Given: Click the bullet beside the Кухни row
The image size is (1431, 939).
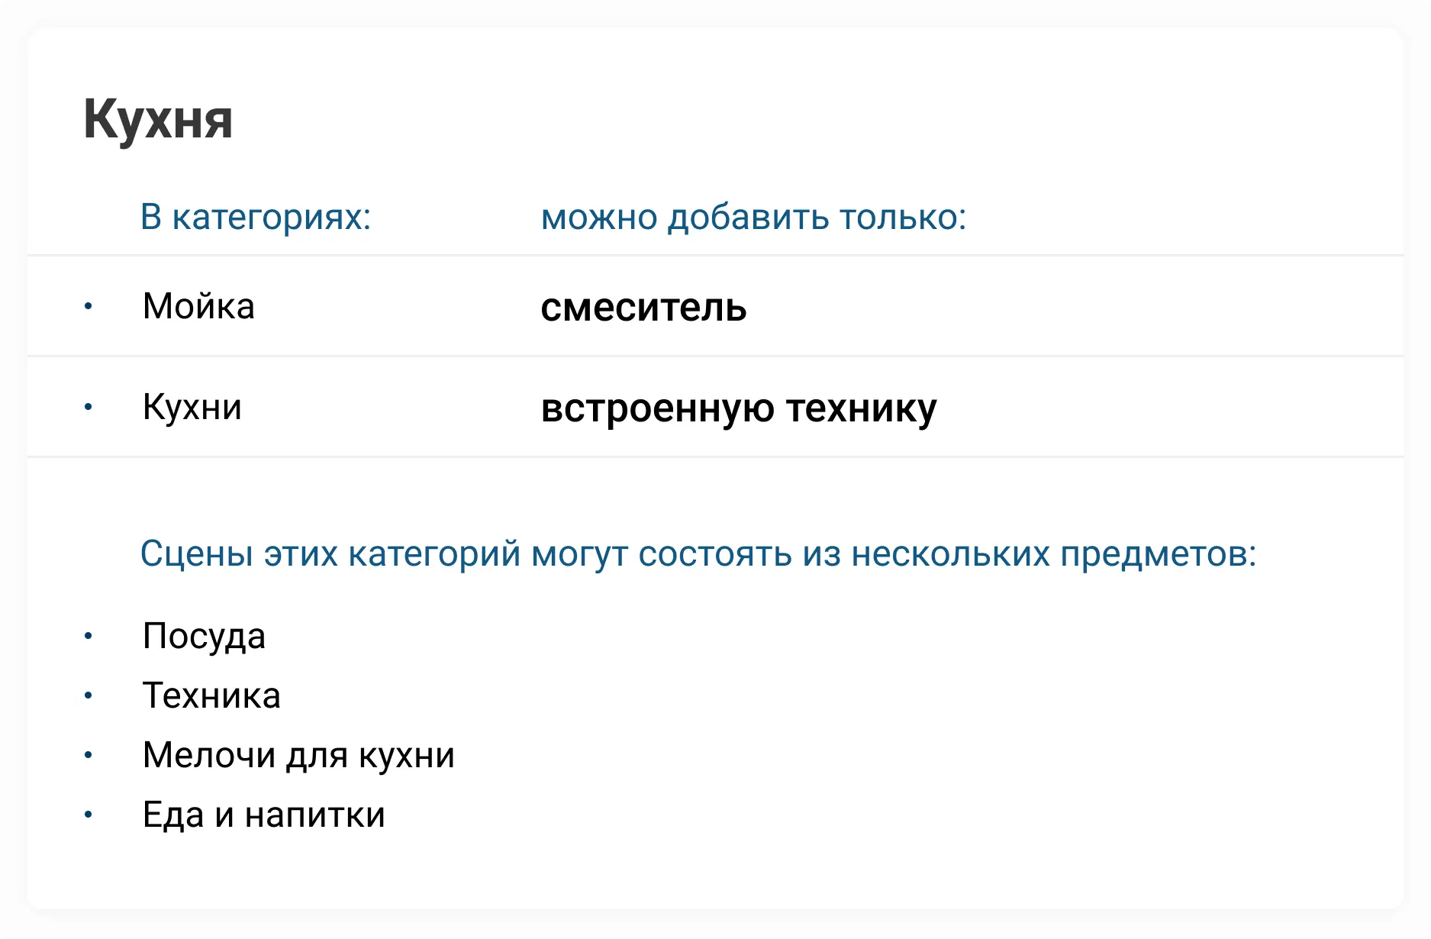Looking at the screenshot, I should [x=89, y=408].
